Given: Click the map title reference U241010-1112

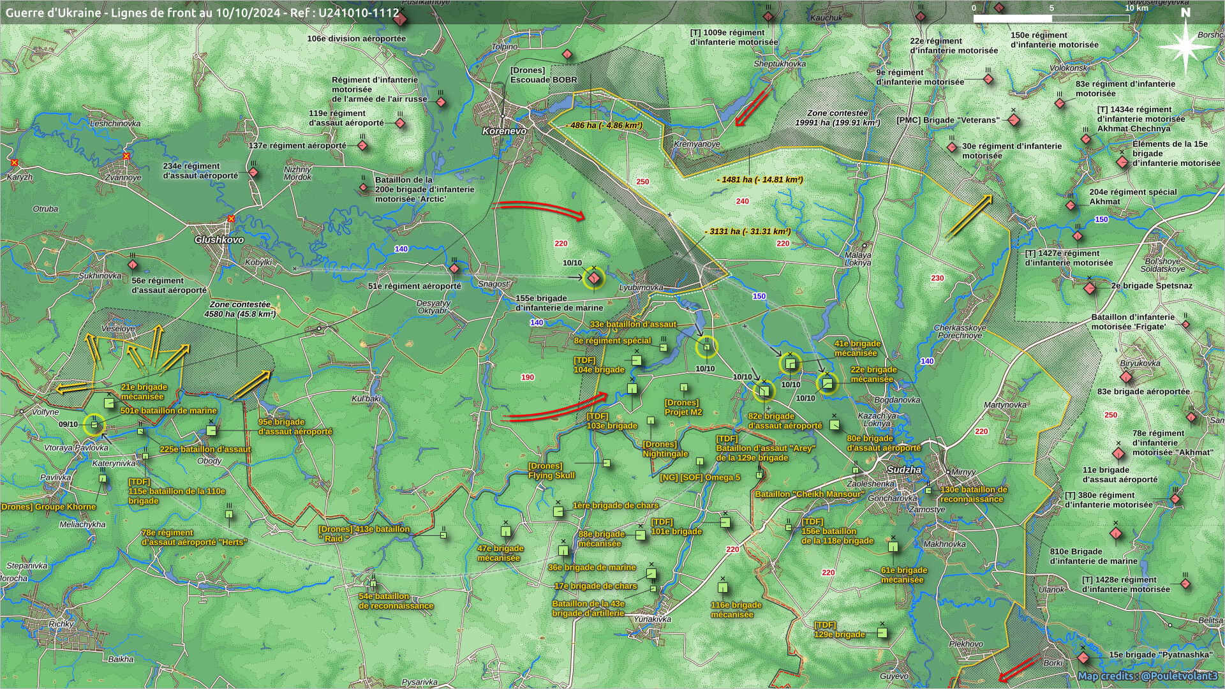Looking at the screenshot, I should click(358, 12).
